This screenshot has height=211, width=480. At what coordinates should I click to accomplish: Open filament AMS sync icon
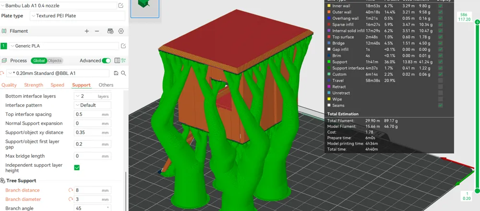click(x=110, y=31)
